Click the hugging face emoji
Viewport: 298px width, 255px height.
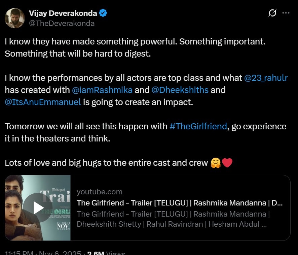[x=215, y=163]
